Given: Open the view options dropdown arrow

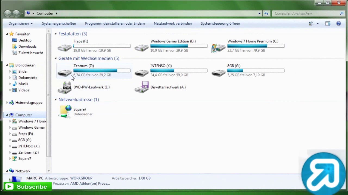Looking at the screenshot, I should click(318, 24).
